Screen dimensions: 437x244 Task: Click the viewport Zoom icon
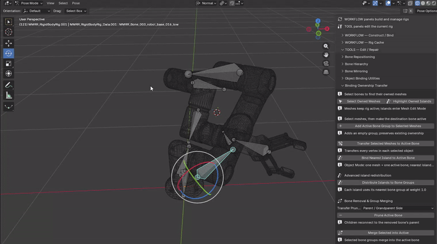click(326, 46)
